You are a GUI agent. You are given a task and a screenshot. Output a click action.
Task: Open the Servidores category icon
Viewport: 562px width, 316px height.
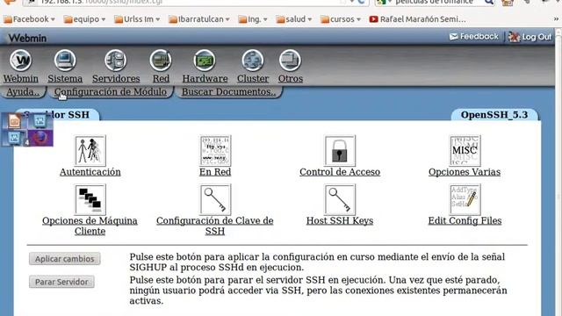point(115,61)
